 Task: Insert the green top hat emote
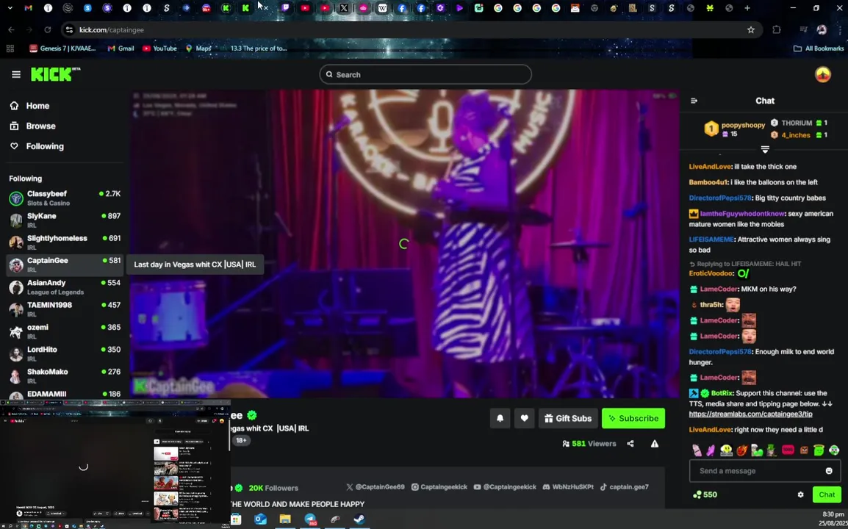point(772,450)
